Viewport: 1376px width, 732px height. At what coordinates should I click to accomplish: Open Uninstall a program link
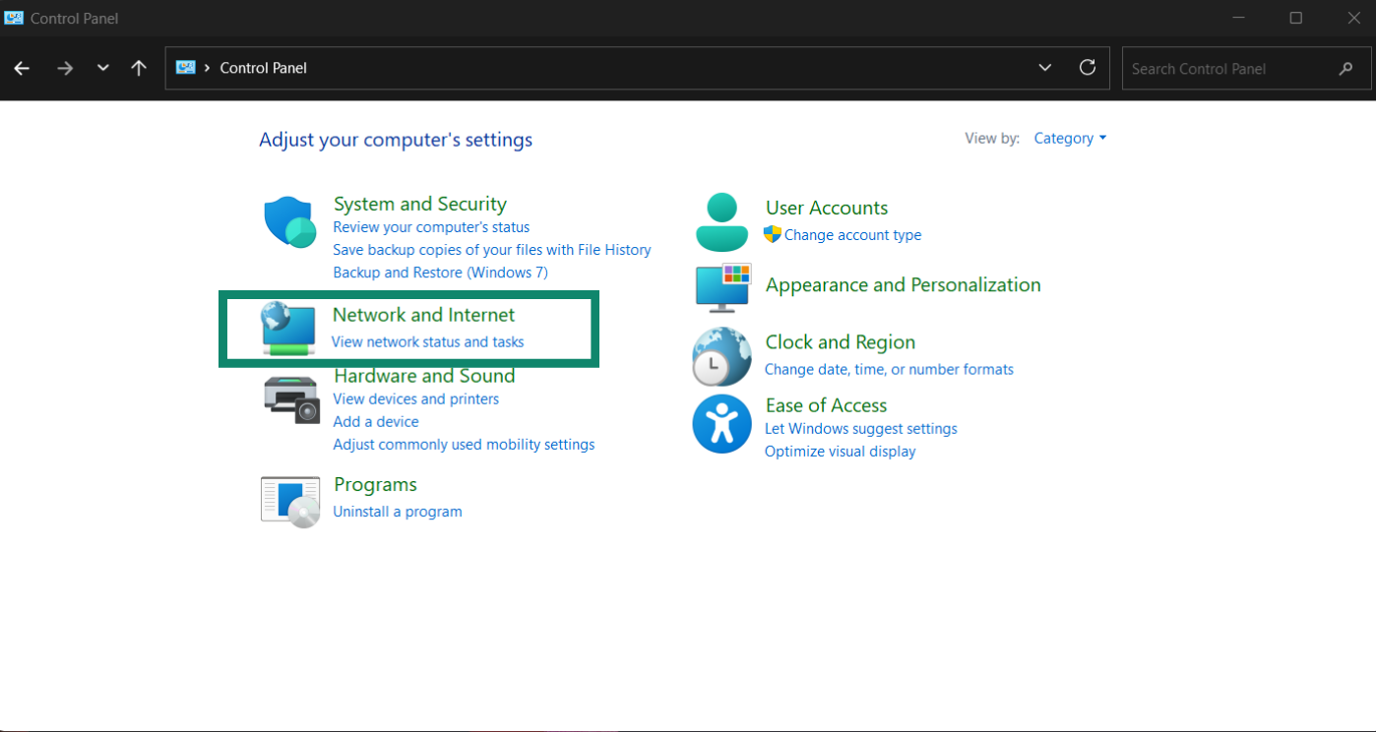click(398, 512)
